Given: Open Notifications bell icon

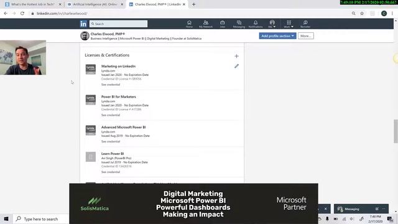Looking at the screenshot, I should [x=256, y=24].
